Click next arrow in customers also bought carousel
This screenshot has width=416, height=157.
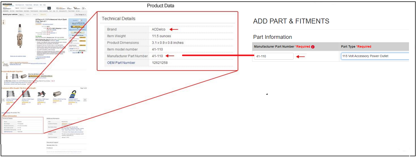(85, 100)
